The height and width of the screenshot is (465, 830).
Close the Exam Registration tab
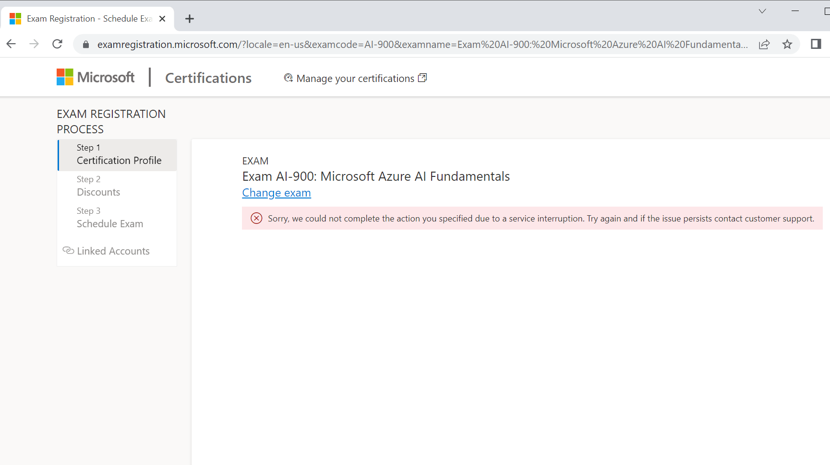tap(162, 19)
